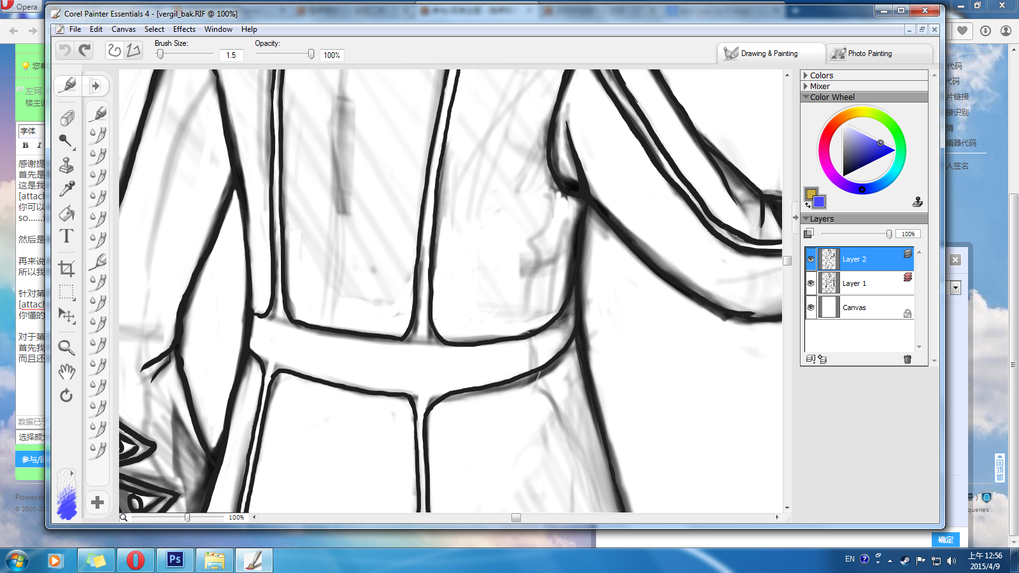1019x573 pixels.
Task: Select the Grabber hand tool
Action: (x=66, y=372)
